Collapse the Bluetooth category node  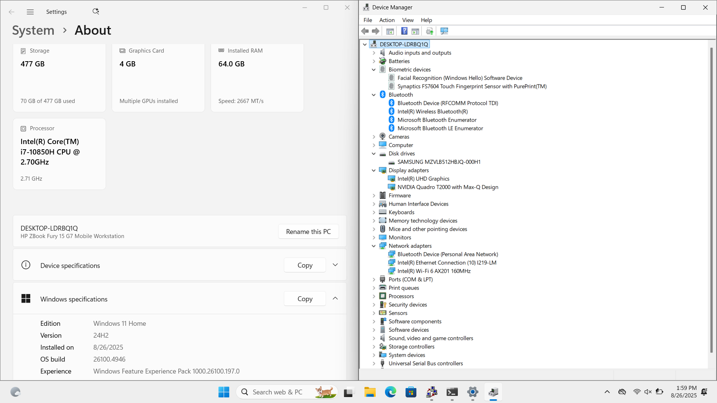(374, 95)
